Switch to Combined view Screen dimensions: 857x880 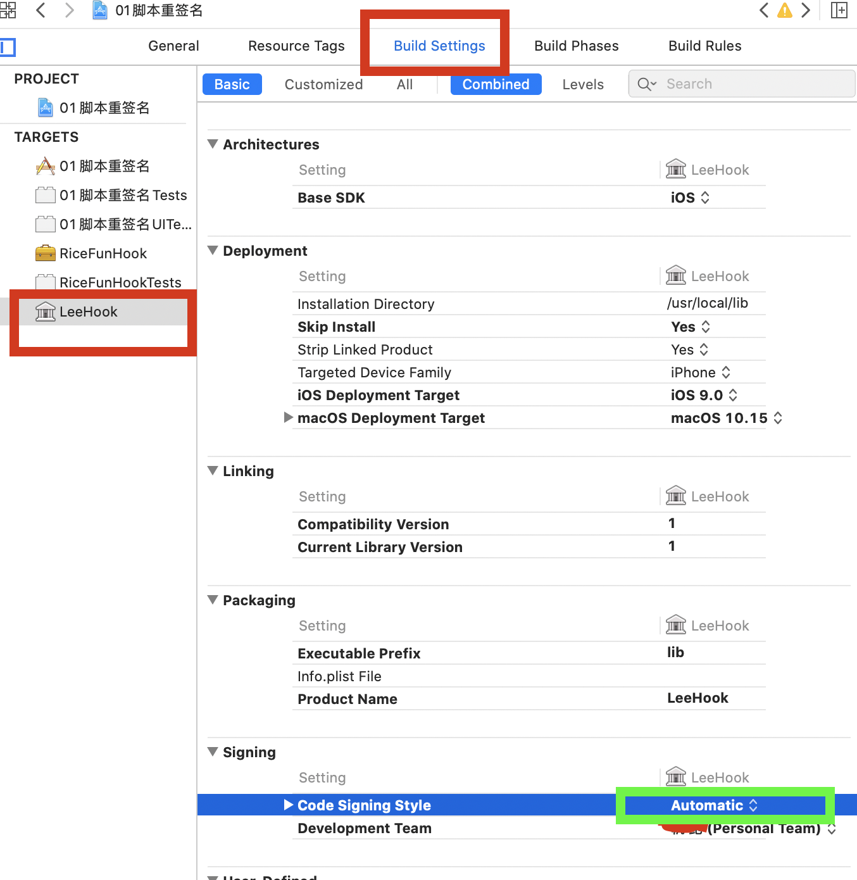pos(496,84)
